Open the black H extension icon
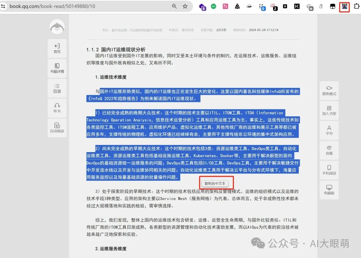The width and height of the screenshot is (361, 258). (285, 6)
